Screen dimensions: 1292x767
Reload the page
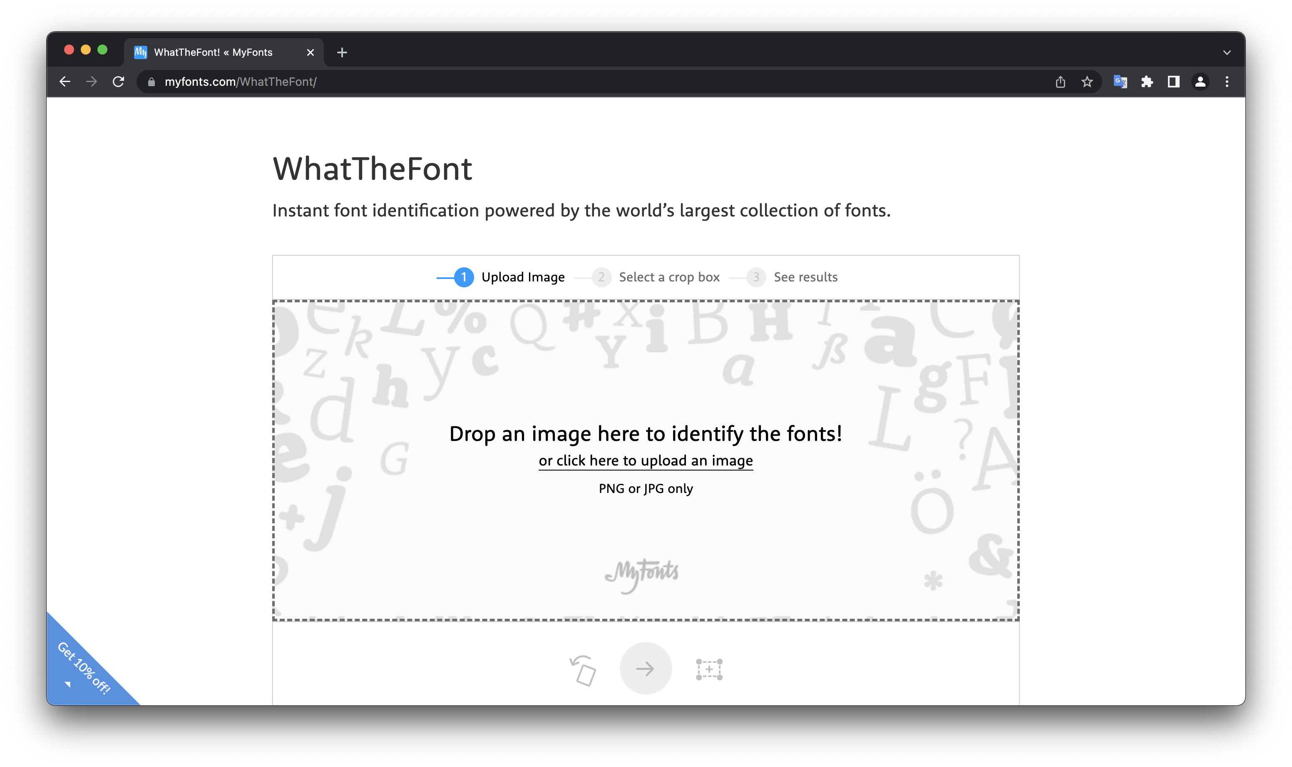(118, 82)
